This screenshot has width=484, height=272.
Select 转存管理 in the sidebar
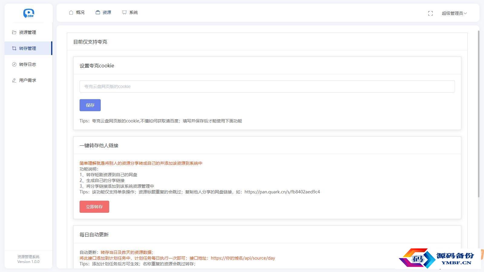(x=28, y=48)
